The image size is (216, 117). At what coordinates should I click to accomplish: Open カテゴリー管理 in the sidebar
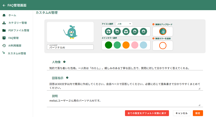(18, 23)
